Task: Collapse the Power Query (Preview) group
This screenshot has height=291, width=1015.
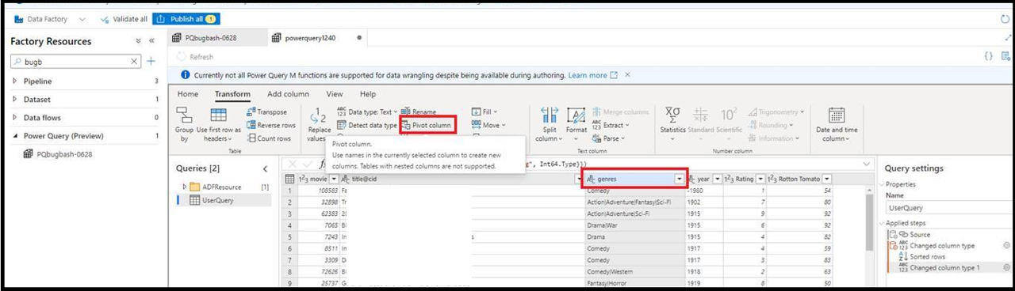Action: [15, 135]
